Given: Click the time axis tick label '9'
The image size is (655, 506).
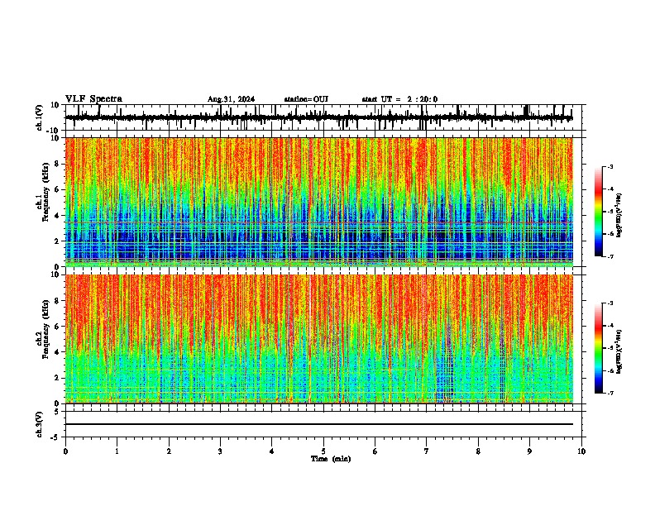Looking at the screenshot, I should [x=529, y=451].
